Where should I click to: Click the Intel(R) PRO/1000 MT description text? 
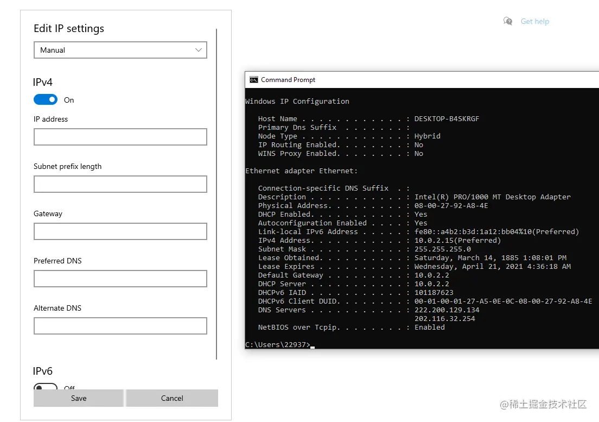[493, 197]
